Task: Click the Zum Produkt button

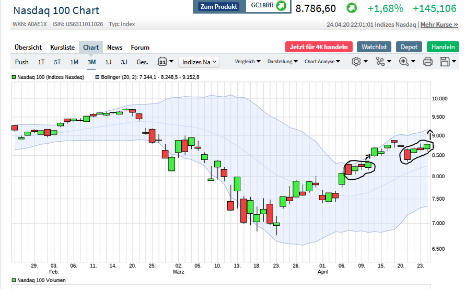Action: 219,7
